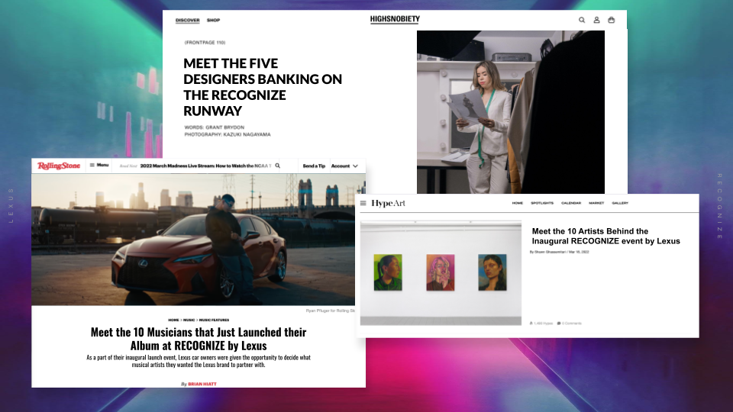Select Gallery in HypeArt navigation

tap(620, 203)
